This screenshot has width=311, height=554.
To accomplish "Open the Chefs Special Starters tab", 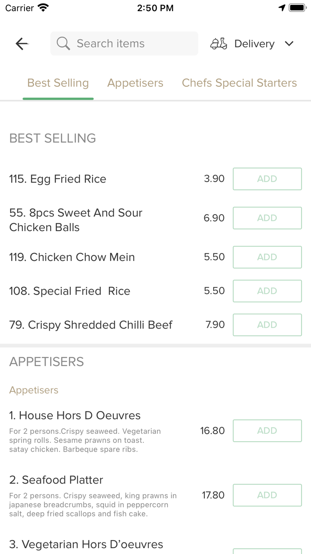I will coord(239,83).
